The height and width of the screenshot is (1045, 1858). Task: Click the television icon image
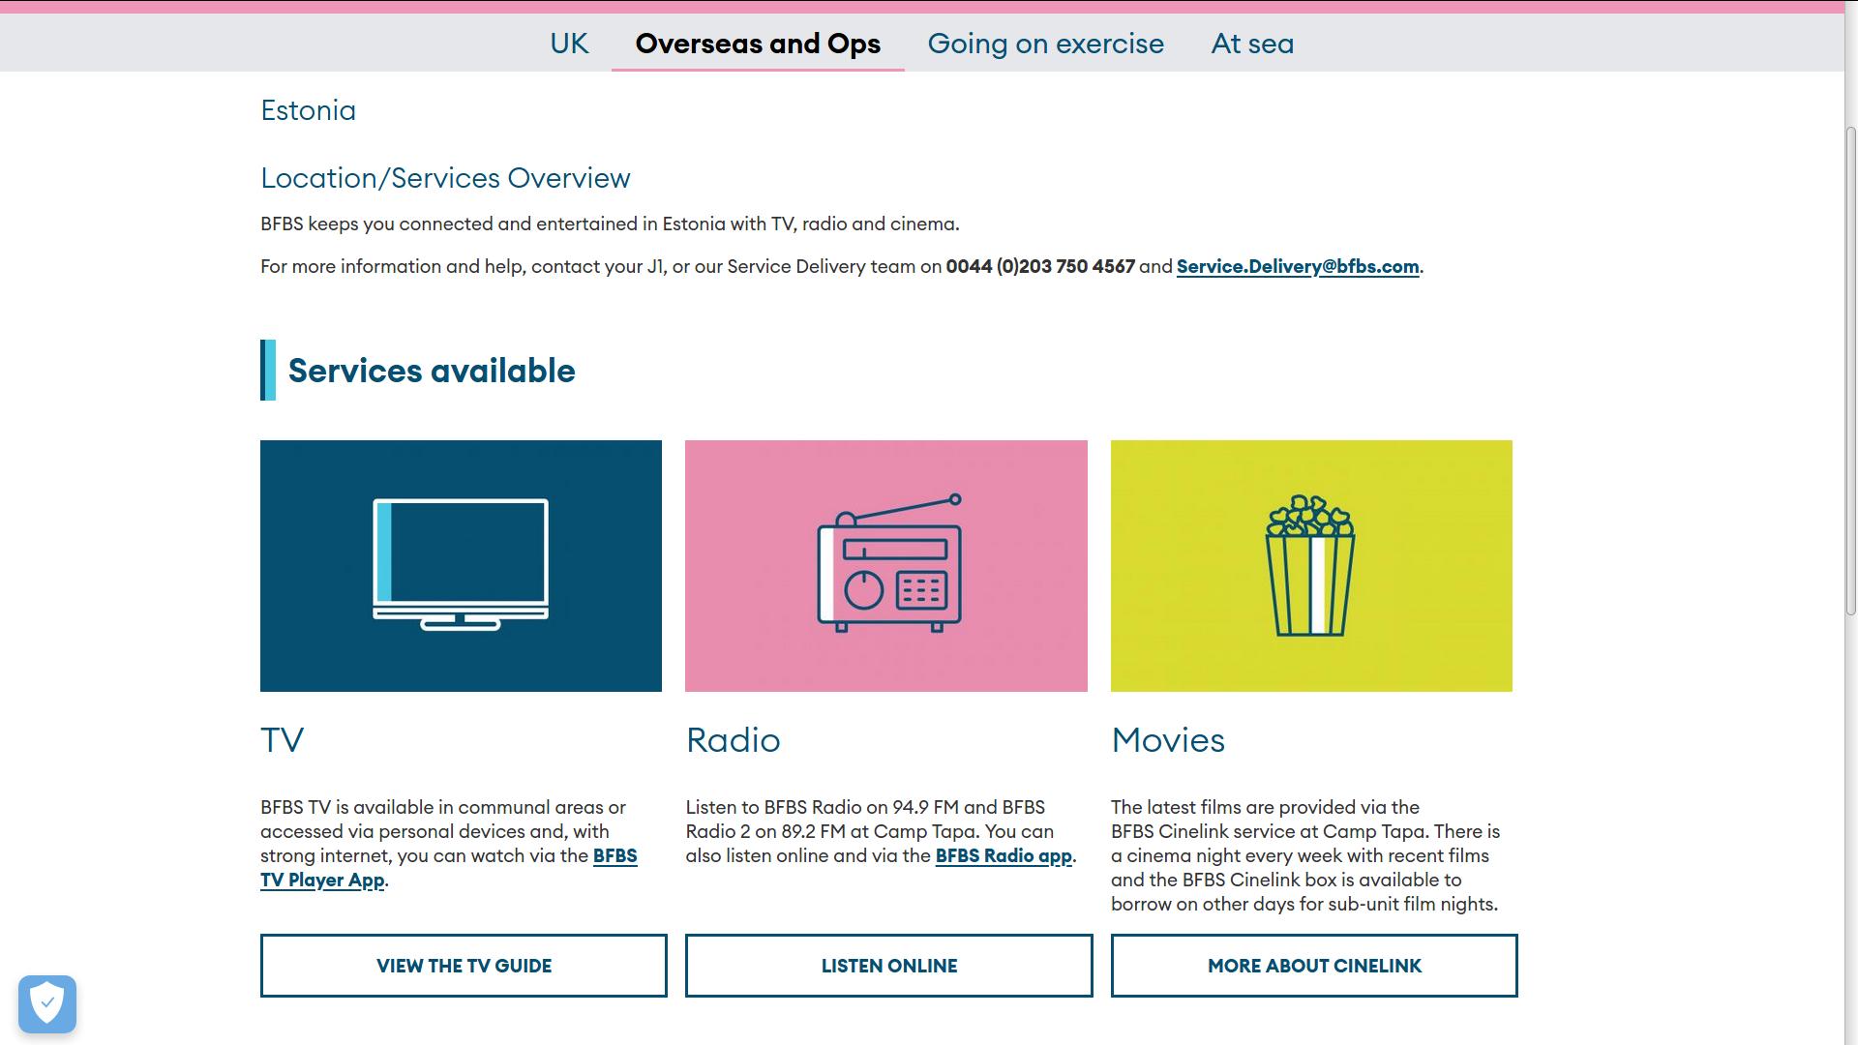(461, 565)
